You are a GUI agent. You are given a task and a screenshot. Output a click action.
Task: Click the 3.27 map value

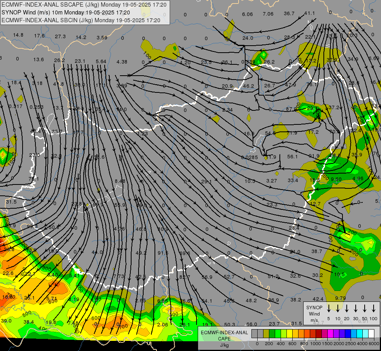(x=272, y=181)
